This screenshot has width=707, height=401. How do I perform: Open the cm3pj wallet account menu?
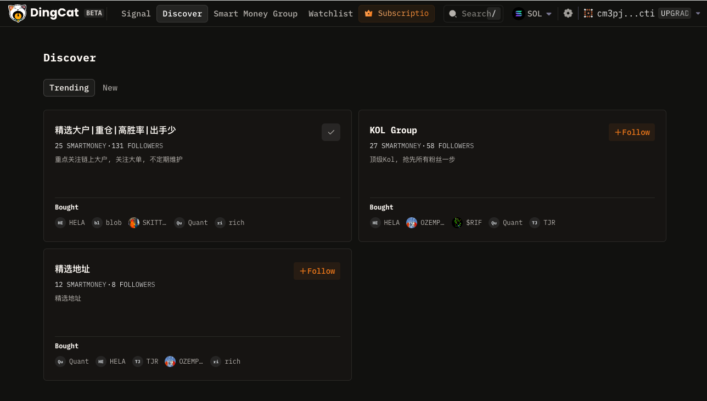[626, 14]
